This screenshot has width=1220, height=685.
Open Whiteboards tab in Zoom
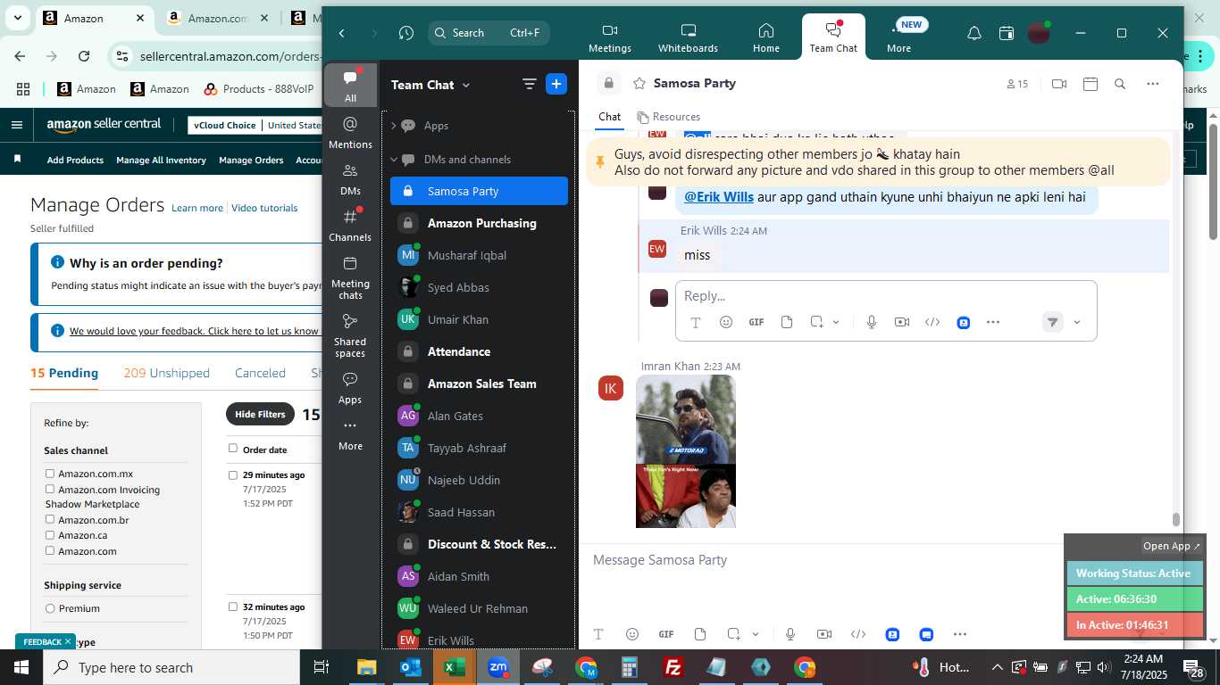(x=688, y=37)
